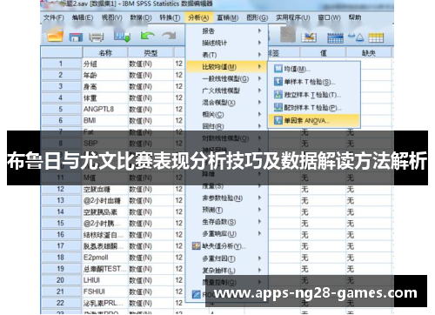Click the 独立样本 T 检验 icon
This screenshot has width=435, height=315.
pyautogui.click(x=278, y=94)
